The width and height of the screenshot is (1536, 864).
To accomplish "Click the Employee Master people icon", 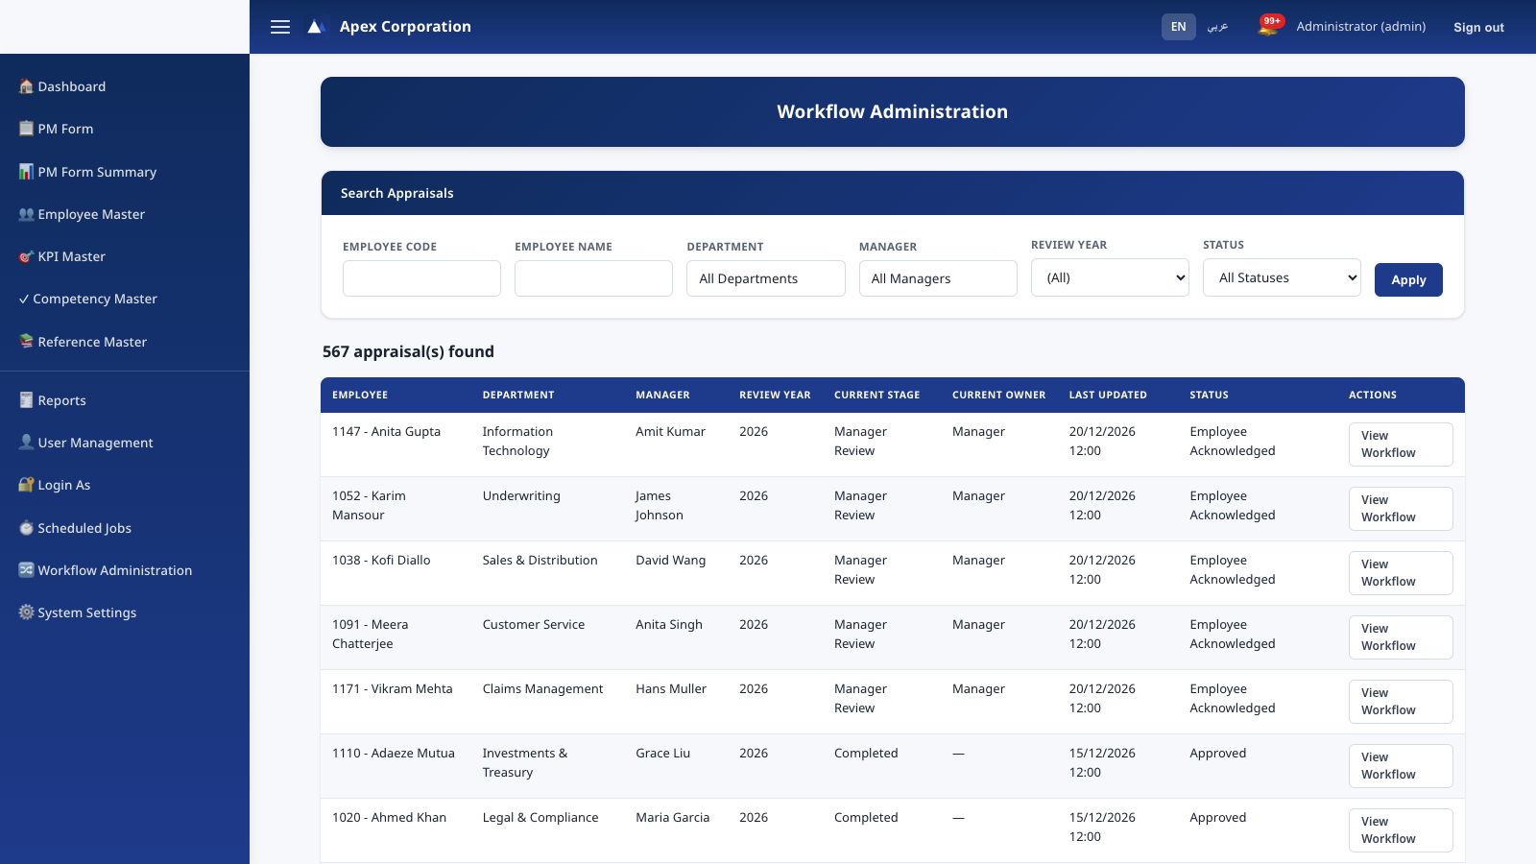I will click(26, 214).
